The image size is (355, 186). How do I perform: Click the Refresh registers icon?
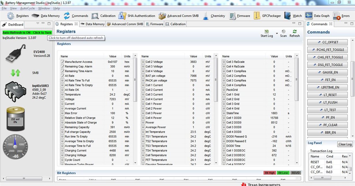tap(295, 31)
